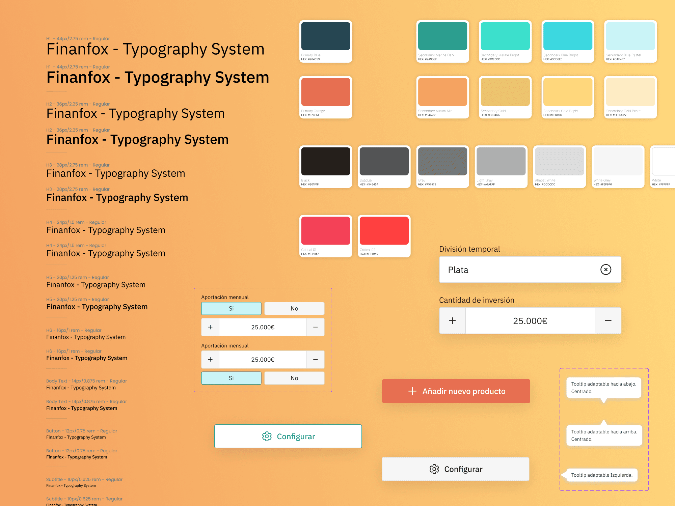Click the plus icon in Cantidad de inversión

[x=452, y=321]
